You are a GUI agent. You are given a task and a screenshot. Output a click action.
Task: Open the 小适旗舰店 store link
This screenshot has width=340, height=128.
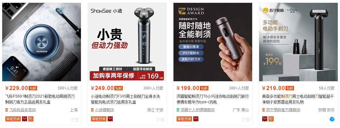coord(104,110)
